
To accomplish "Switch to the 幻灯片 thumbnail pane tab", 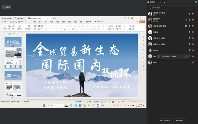I will tap(14, 34).
